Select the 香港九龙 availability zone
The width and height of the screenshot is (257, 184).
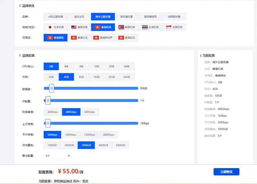point(79,38)
